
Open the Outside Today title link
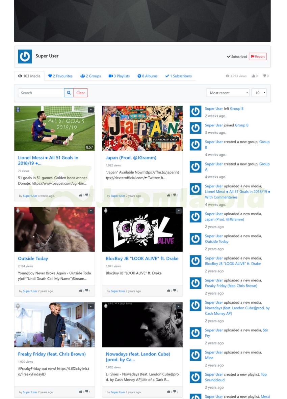coord(33,258)
